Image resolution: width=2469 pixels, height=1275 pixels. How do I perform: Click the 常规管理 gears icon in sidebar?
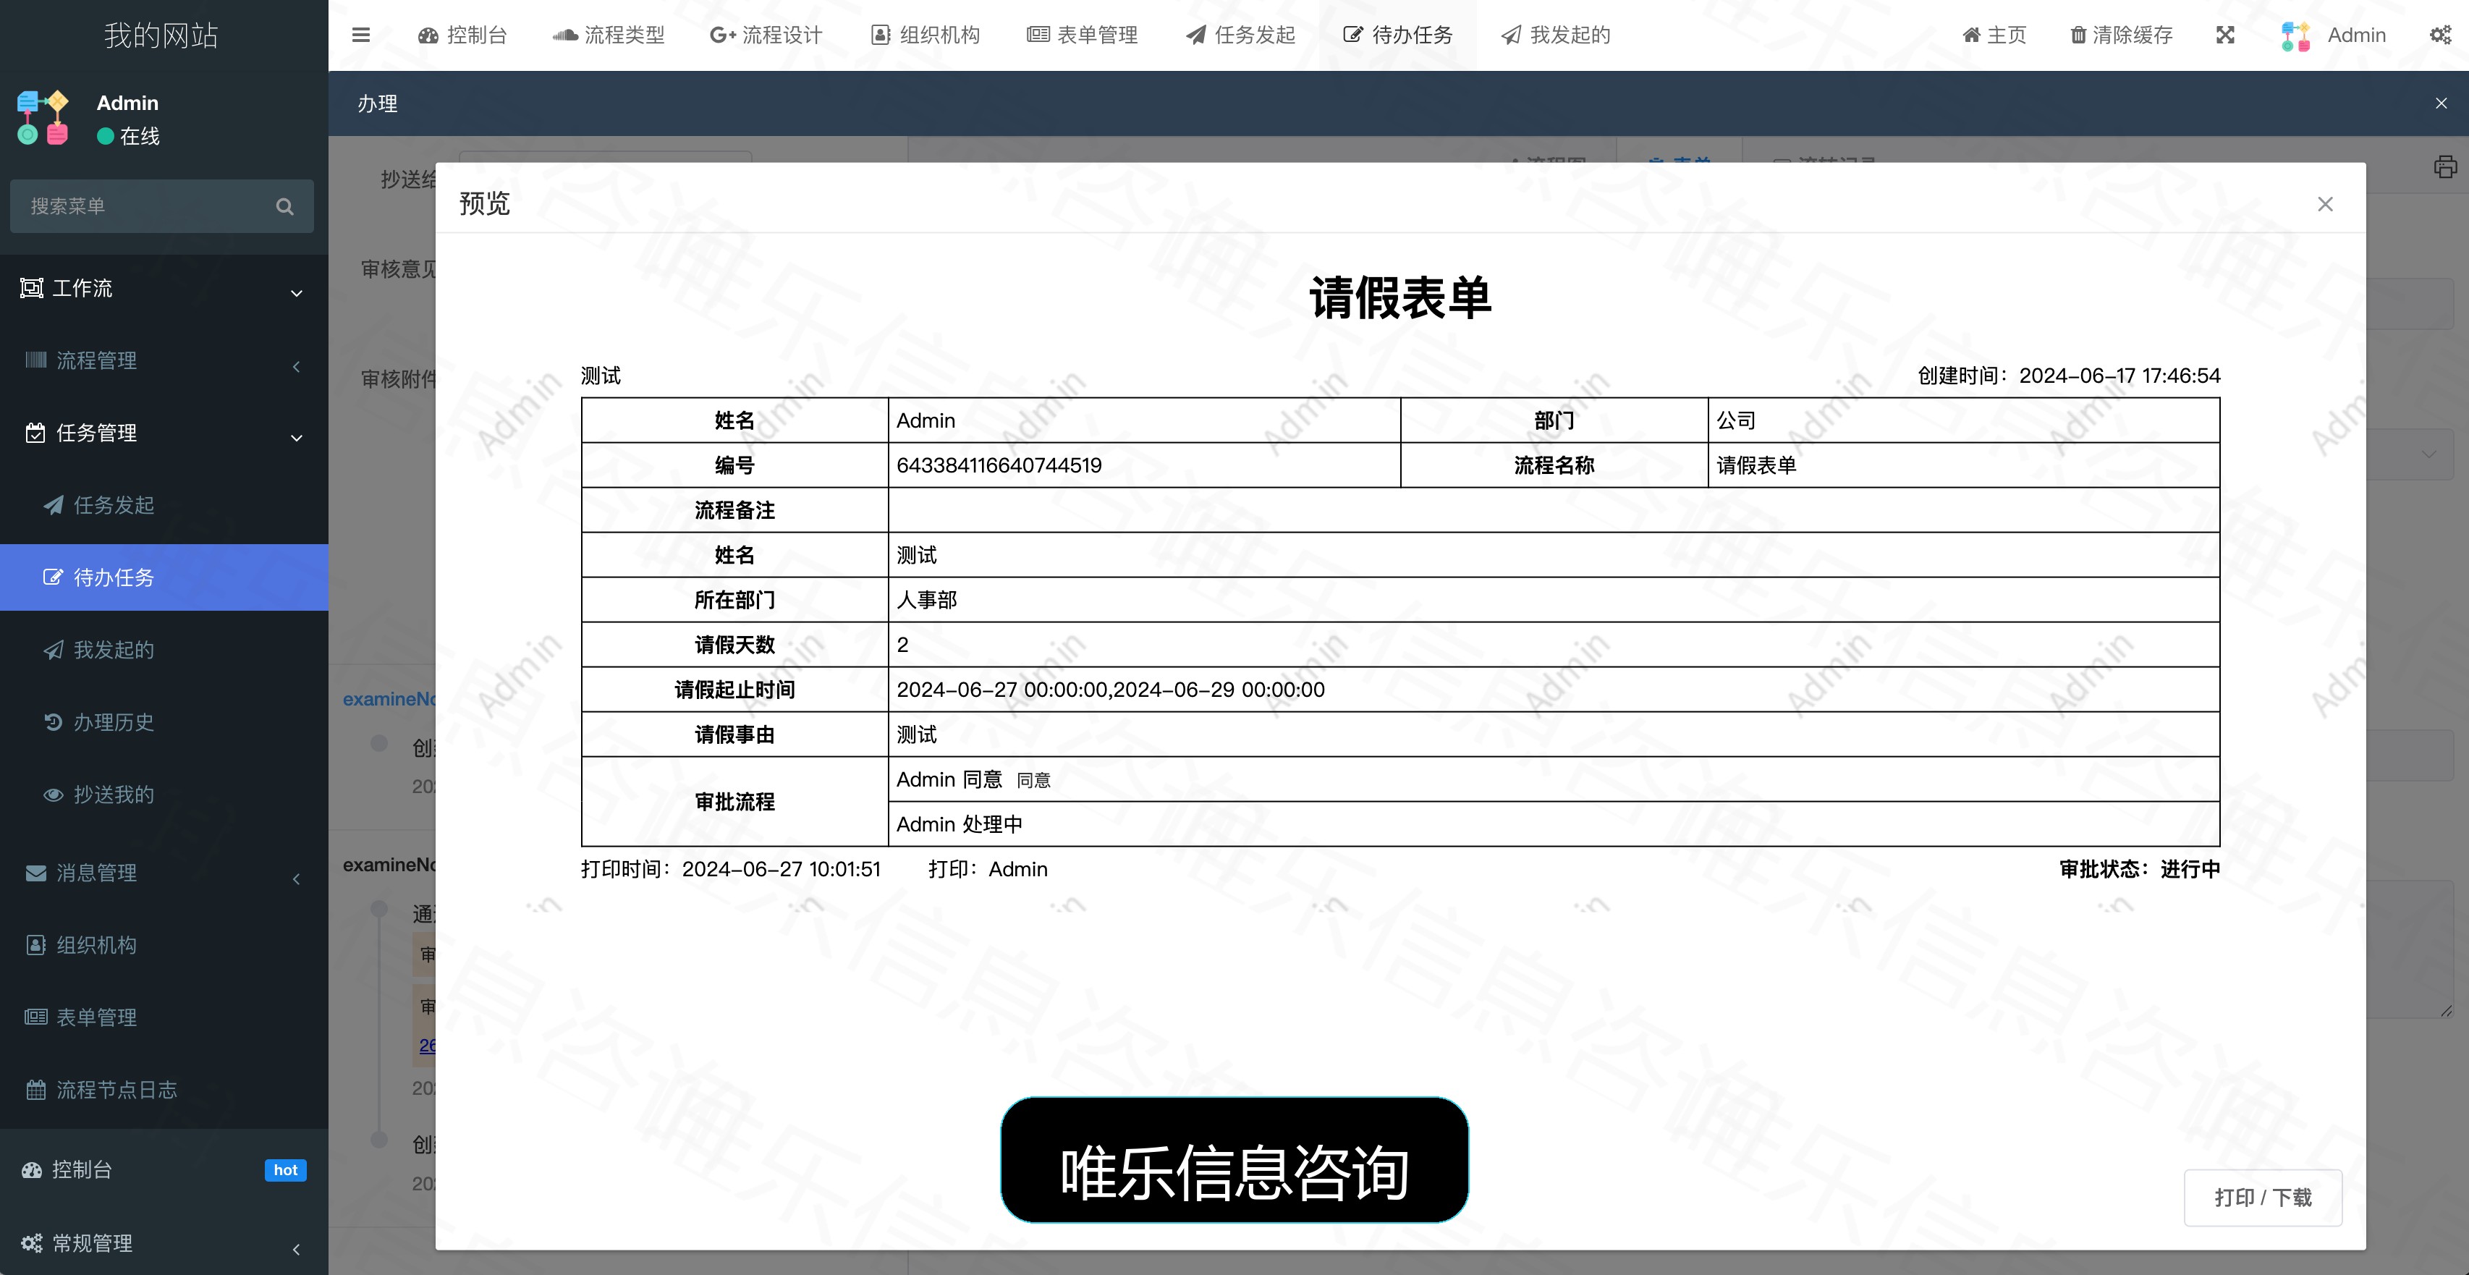32,1243
